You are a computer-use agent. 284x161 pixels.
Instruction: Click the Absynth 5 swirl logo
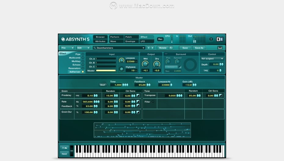[x=63, y=39]
